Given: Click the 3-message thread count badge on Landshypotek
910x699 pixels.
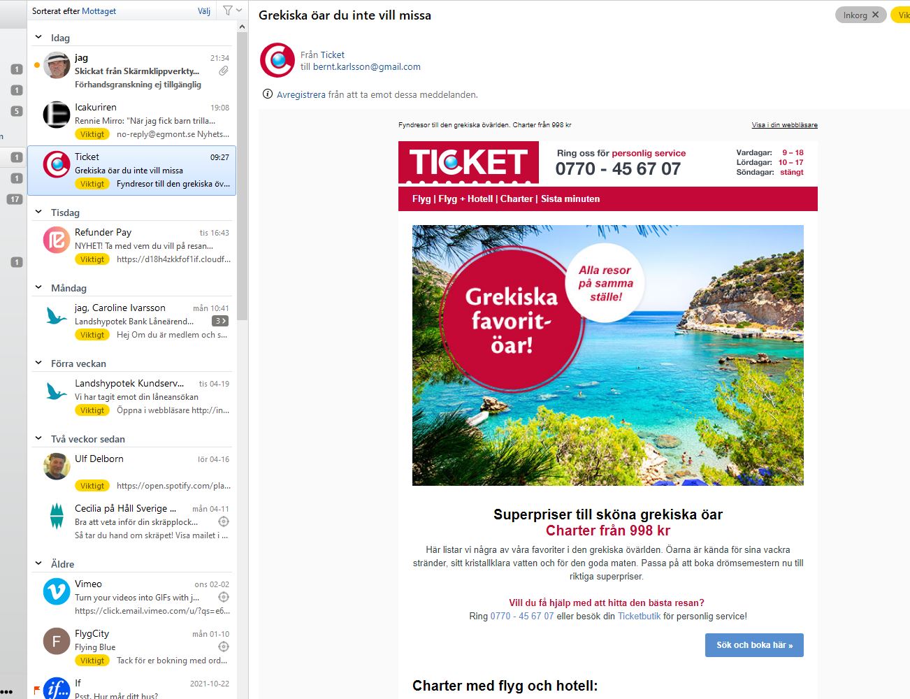Looking at the screenshot, I should [x=220, y=321].
